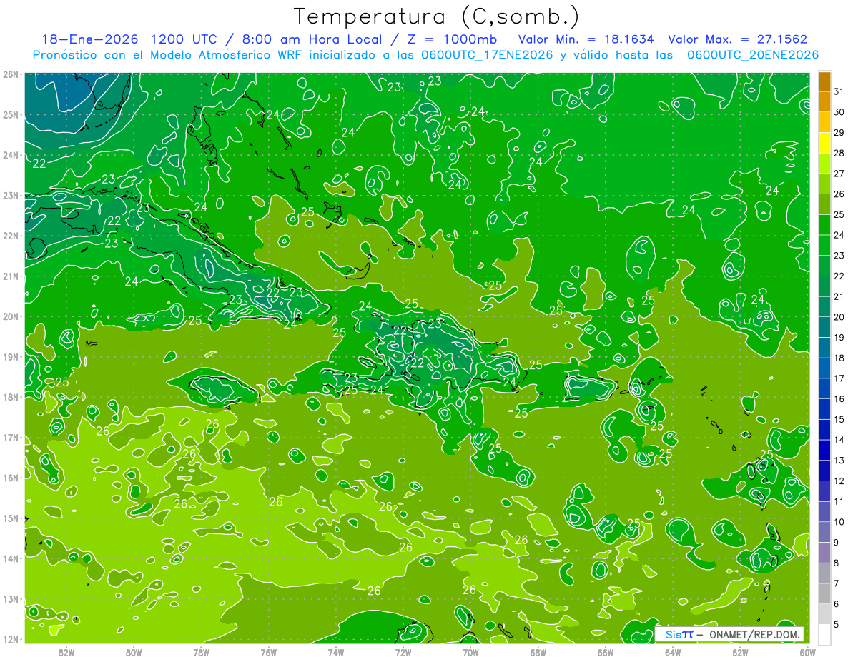Click the "13N" latitude axis label

(11, 598)
